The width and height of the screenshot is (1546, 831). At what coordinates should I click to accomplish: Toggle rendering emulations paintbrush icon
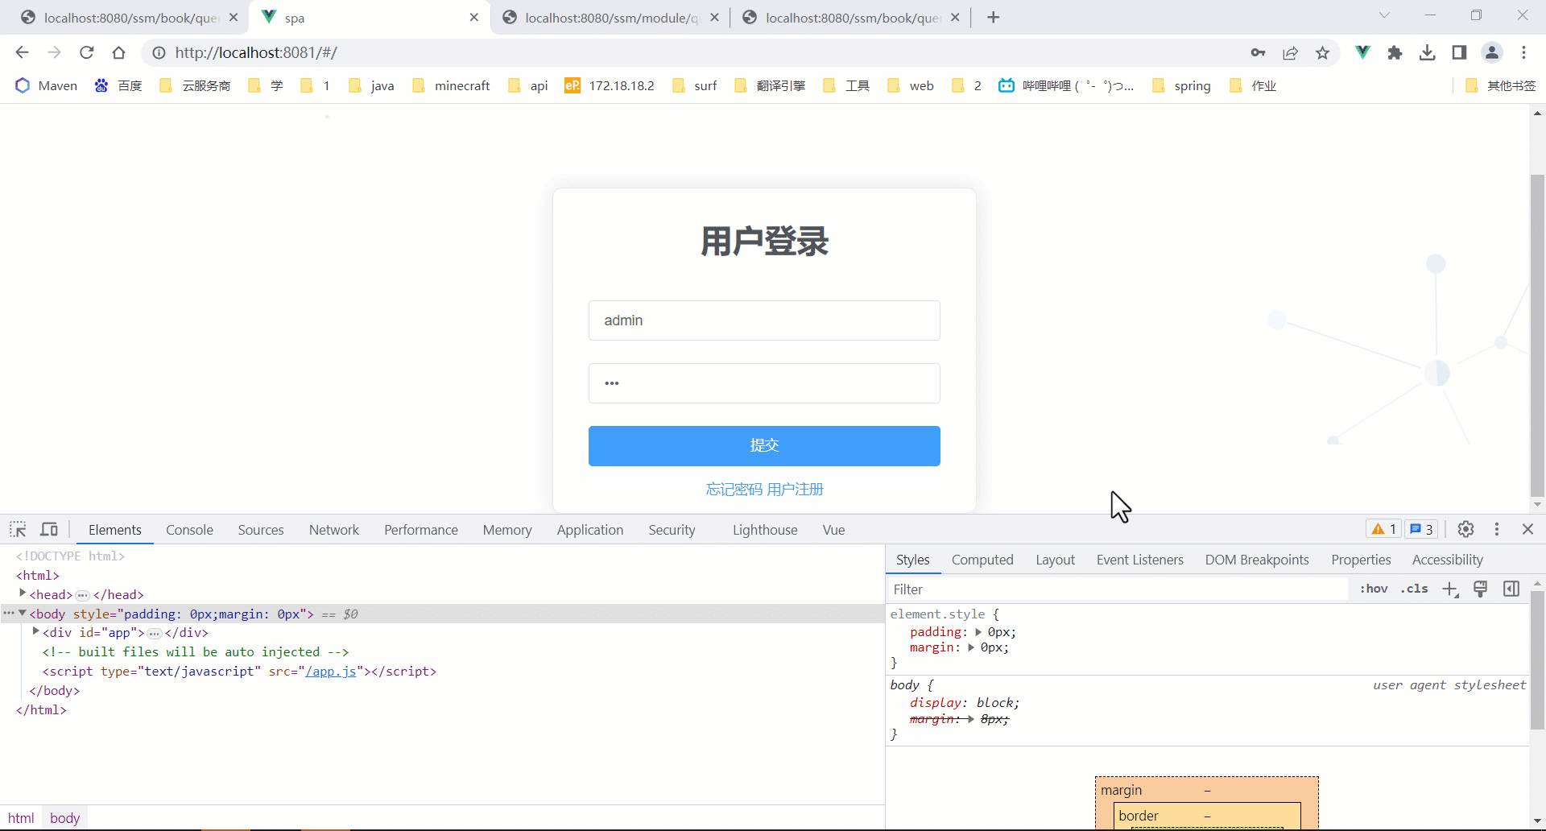(x=1480, y=589)
